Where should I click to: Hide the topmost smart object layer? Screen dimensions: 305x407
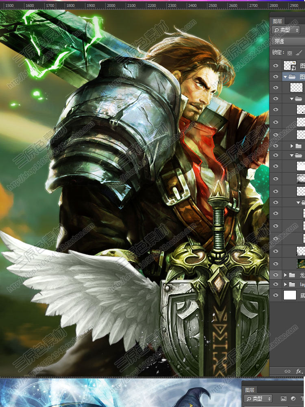click(x=276, y=66)
